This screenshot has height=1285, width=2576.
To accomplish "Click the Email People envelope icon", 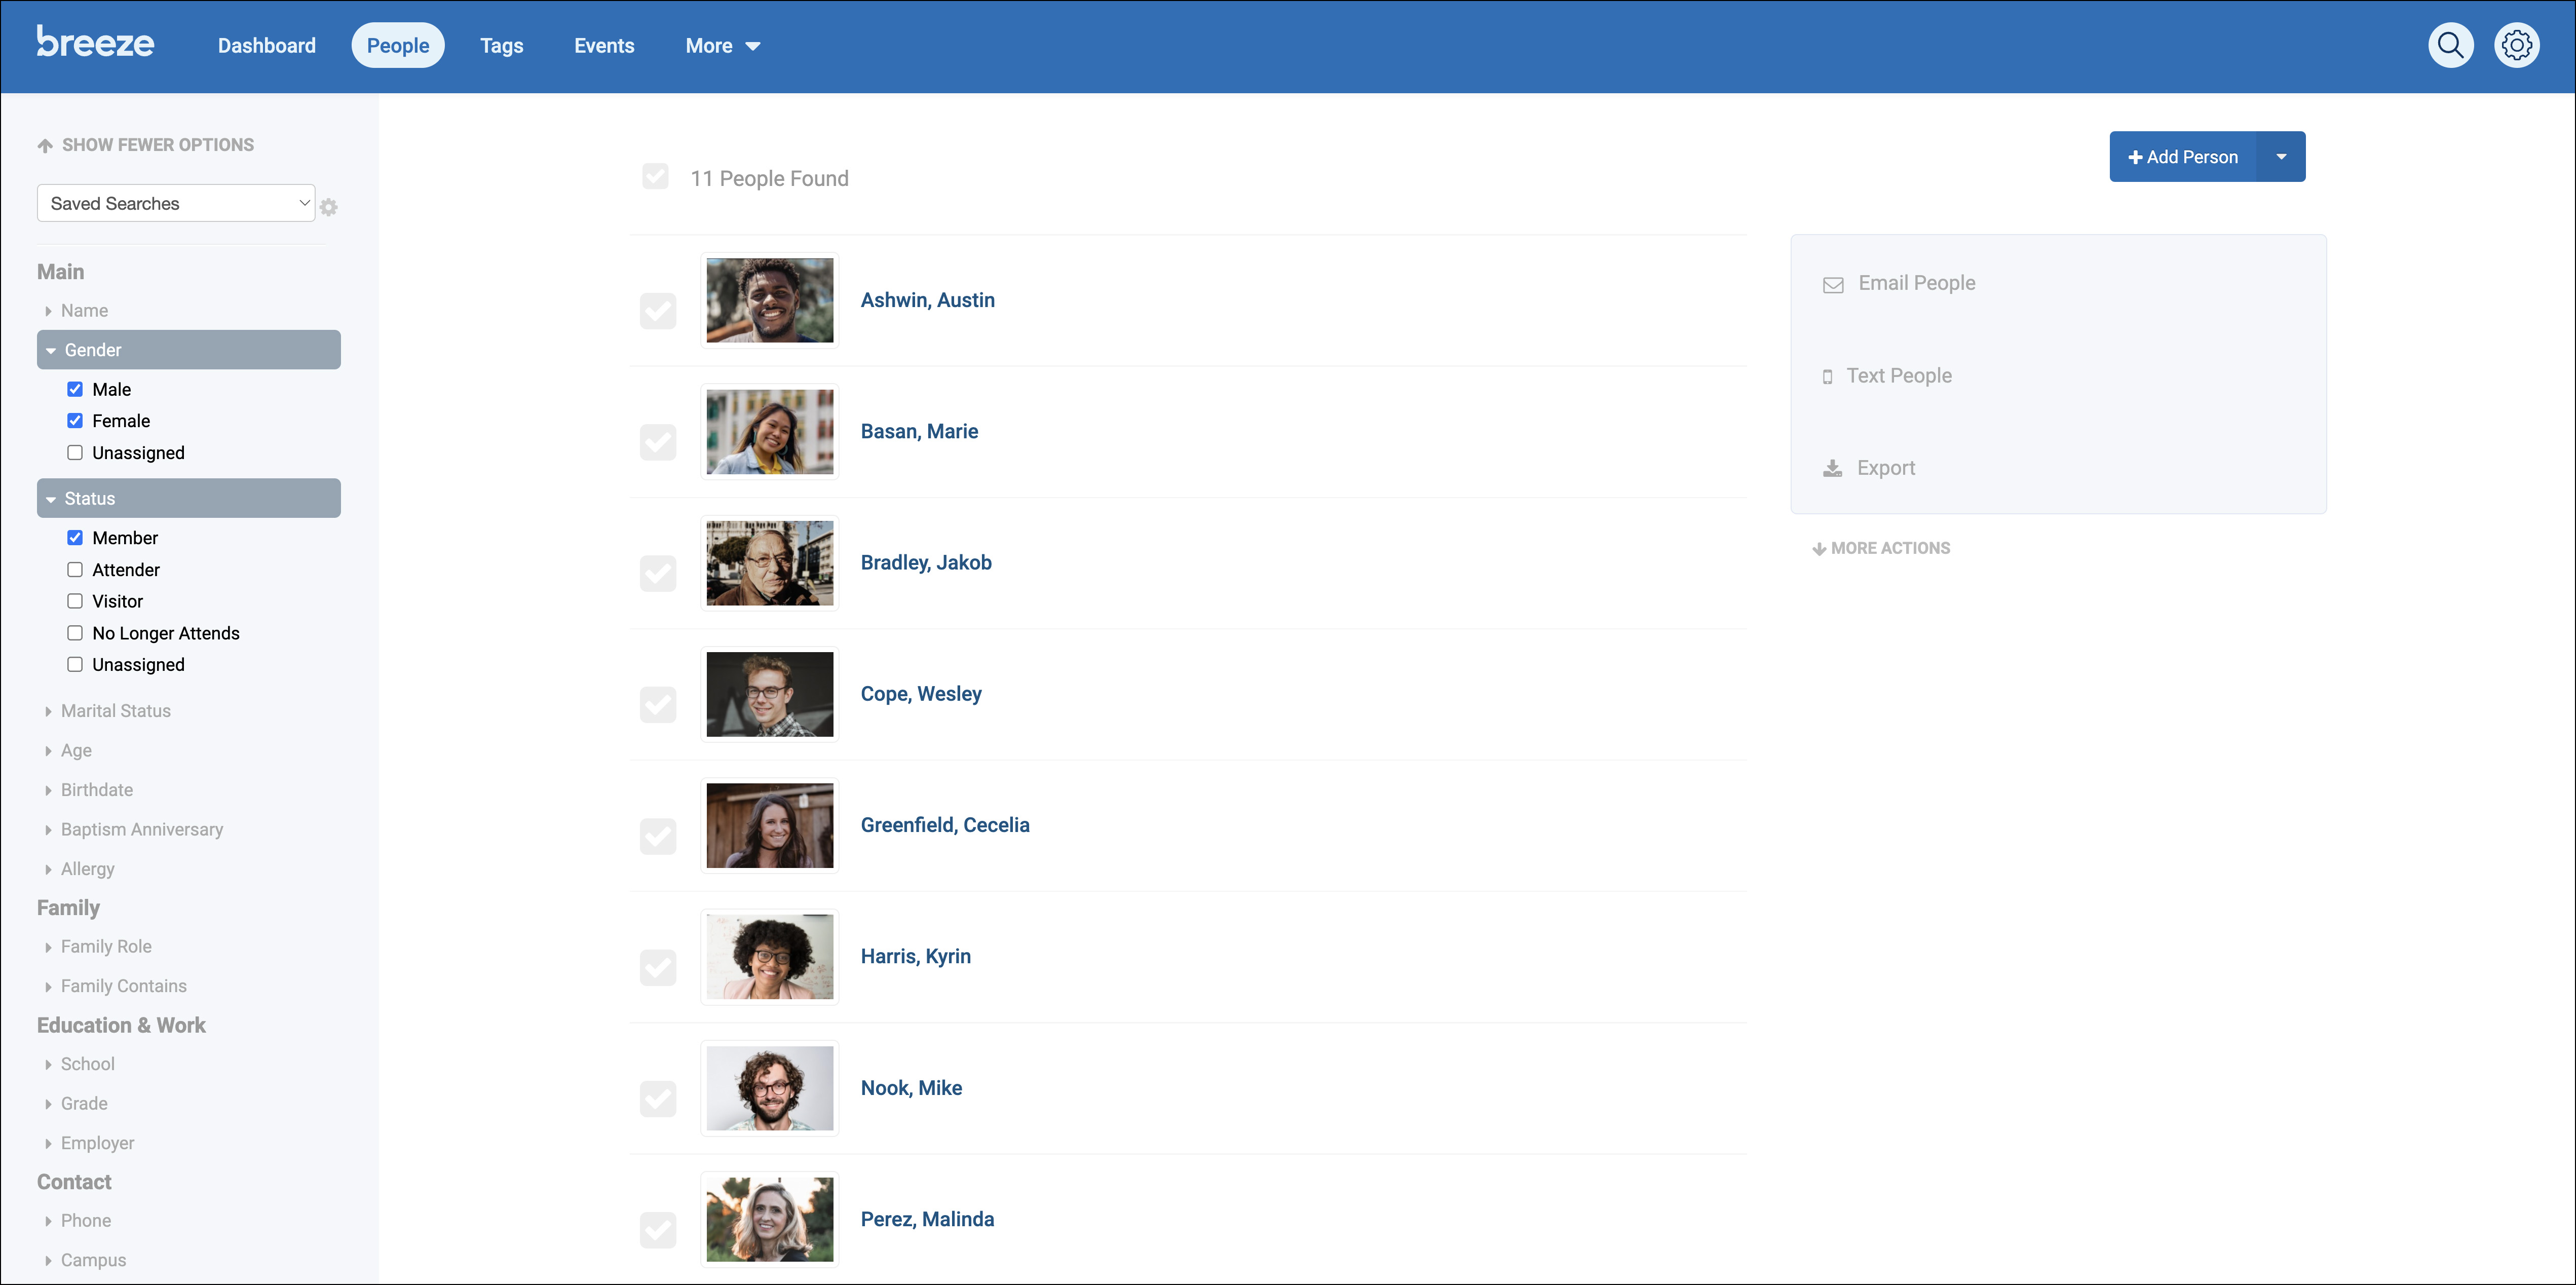I will tap(1832, 285).
